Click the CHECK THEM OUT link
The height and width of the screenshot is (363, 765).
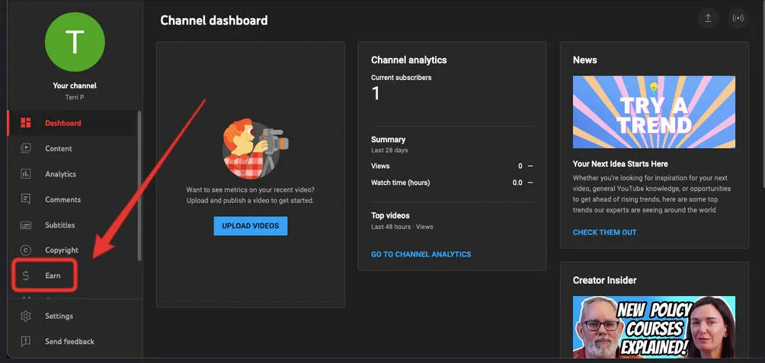[604, 232]
